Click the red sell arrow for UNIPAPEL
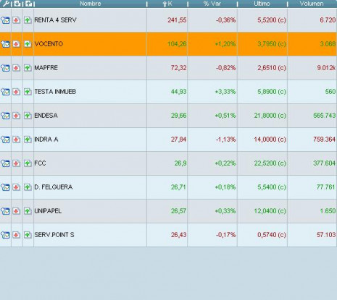This screenshot has width=337, height=300. point(17,211)
